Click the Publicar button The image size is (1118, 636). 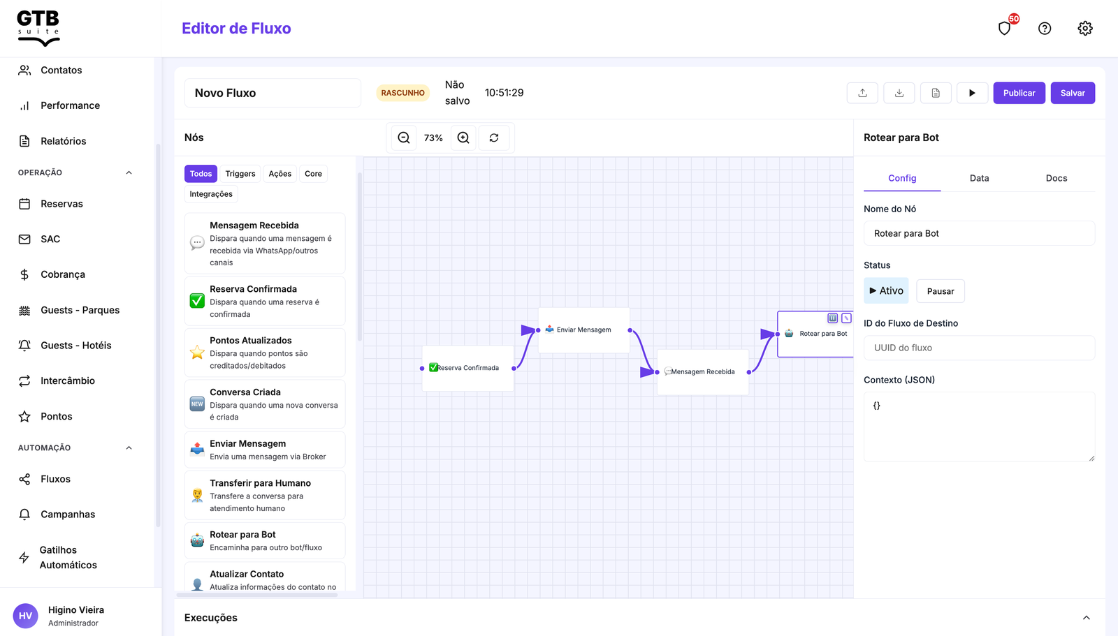(1019, 93)
